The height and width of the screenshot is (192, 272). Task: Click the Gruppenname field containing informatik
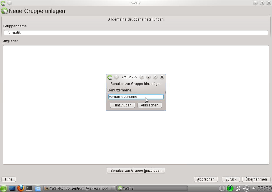(136, 33)
